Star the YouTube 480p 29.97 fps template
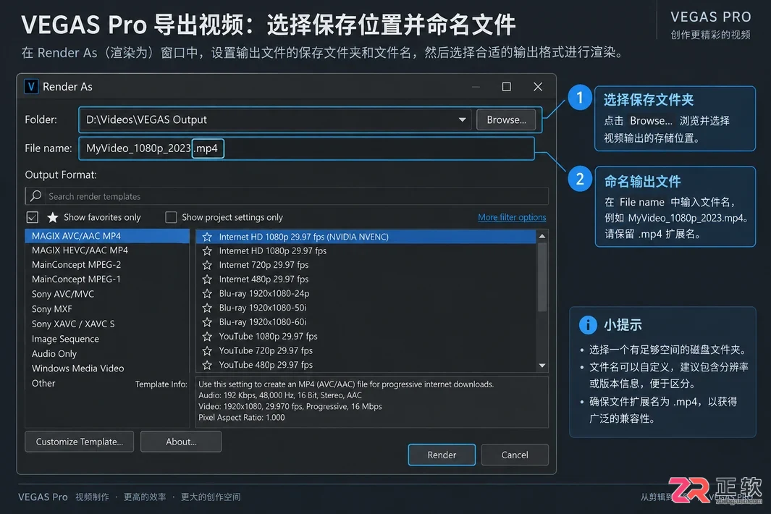 (x=207, y=365)
